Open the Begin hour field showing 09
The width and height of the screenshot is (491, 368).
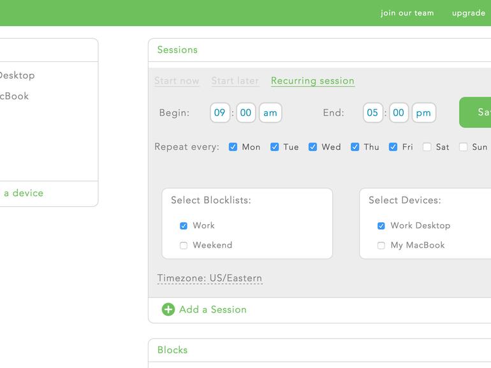[220, 113]
